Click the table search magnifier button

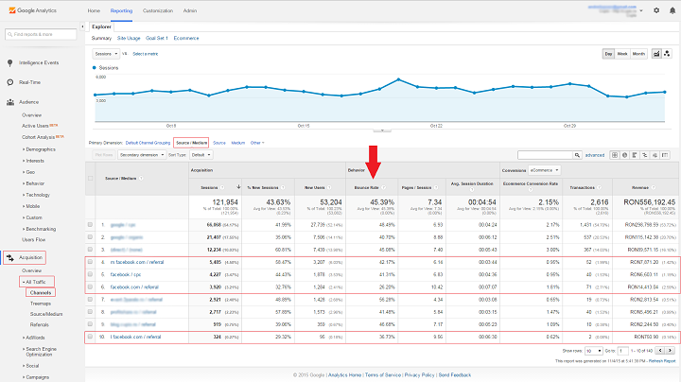(x=576, y=154)
